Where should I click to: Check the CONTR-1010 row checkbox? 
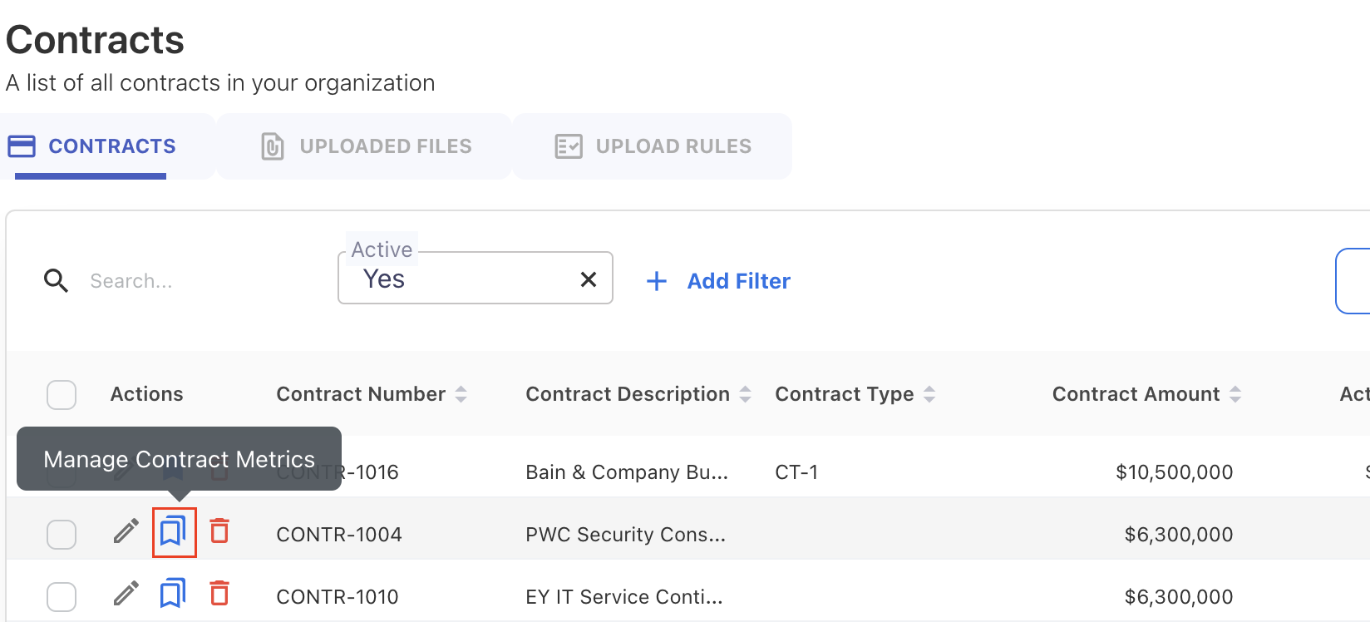[x=62, y=597]
